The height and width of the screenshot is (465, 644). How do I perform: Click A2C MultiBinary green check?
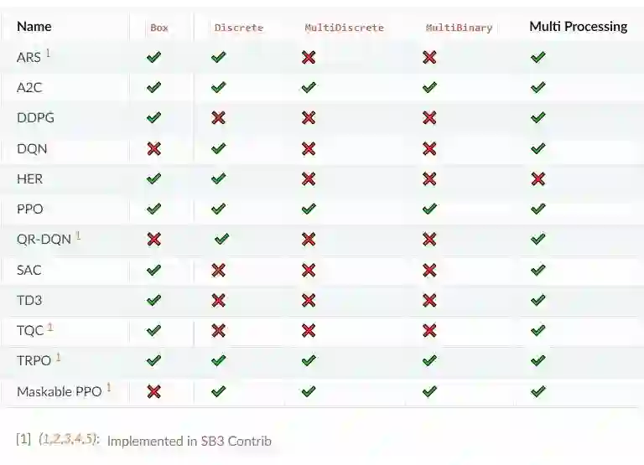pos(430,87)
